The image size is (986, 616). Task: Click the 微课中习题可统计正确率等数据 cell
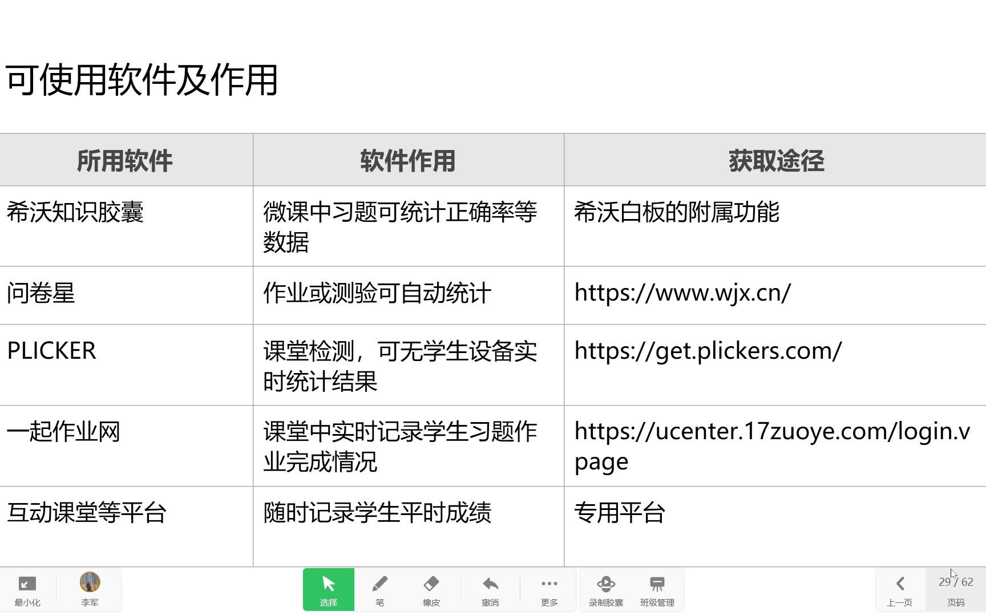tap(409, 226)
